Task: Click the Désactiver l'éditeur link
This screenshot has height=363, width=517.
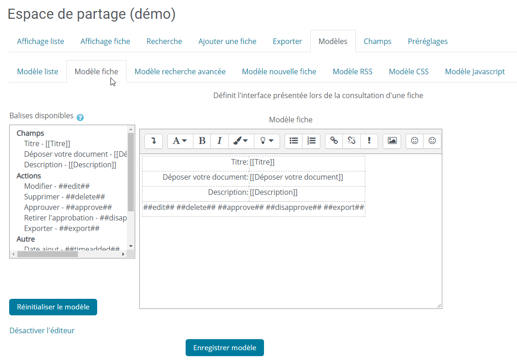Action: [42, 330]
